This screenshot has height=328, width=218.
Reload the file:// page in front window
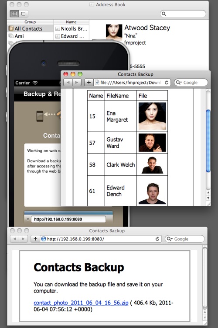pos(166,82)
